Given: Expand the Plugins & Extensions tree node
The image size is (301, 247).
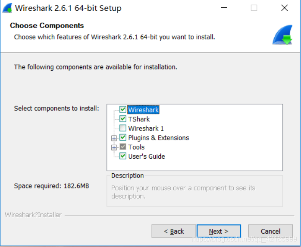Looking at the screenshot, I should (114, 138).
